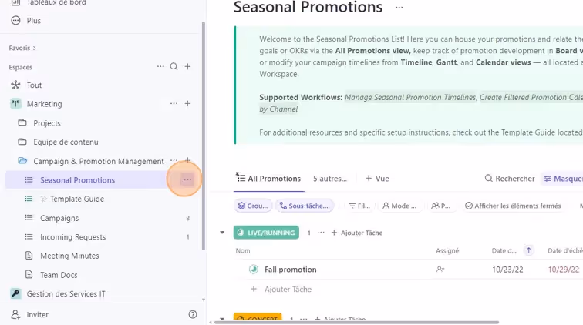Toggle the Group by pill

tap(252, 206)
